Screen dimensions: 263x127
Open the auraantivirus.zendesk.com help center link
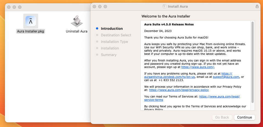coord(169,77)
